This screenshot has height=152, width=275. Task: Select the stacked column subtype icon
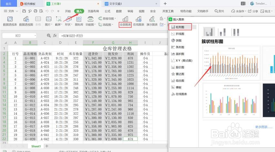[x=222, y=32]
